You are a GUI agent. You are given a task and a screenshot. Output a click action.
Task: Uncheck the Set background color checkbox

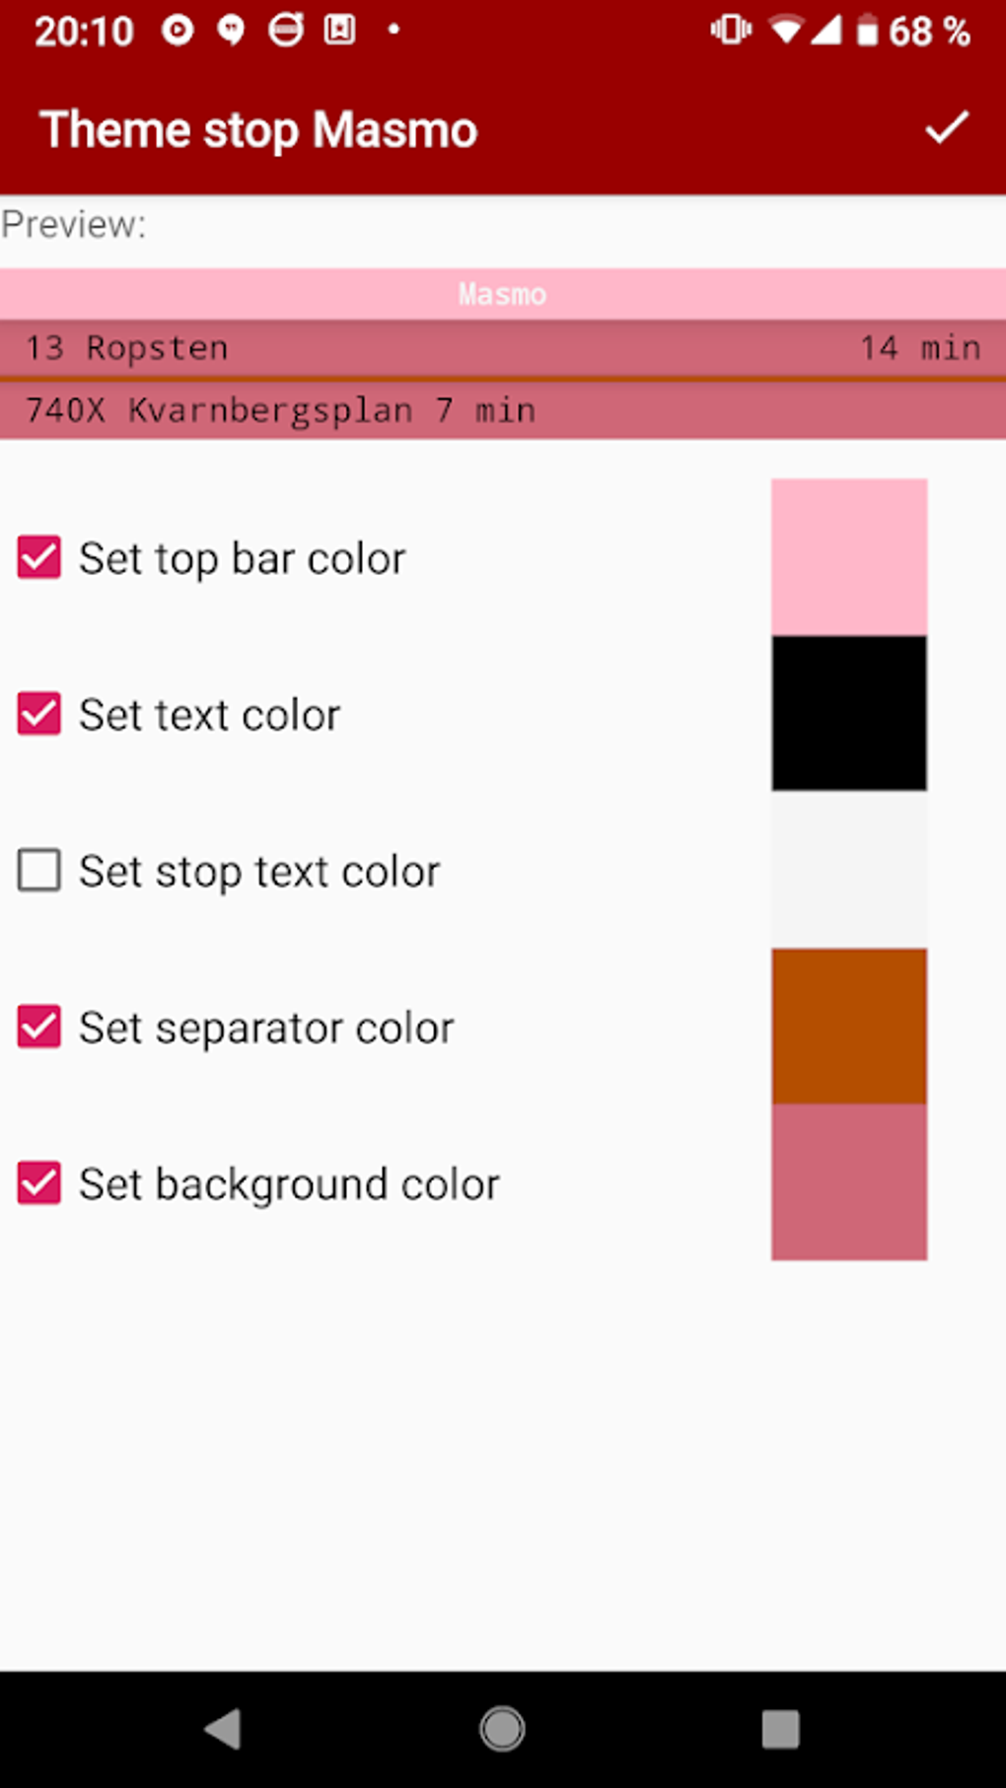pyautogui.click(x=39, y=1183)
